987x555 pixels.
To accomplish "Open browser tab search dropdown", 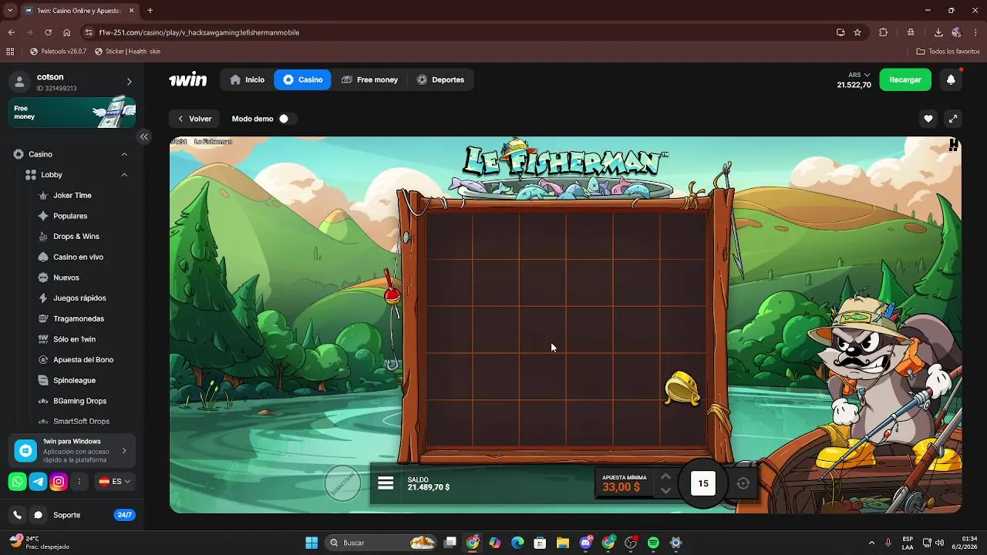I will pos(10,11).
